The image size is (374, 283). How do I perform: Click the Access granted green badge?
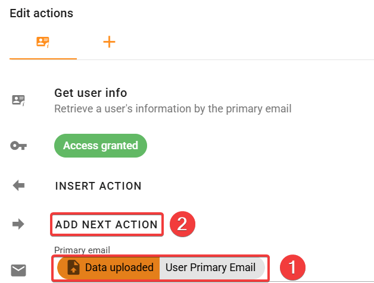tap(101, 146)
